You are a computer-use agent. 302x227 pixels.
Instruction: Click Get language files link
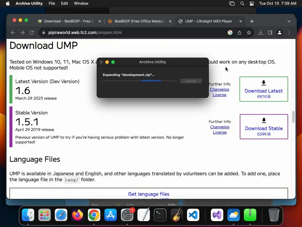(x=149, y=194)
